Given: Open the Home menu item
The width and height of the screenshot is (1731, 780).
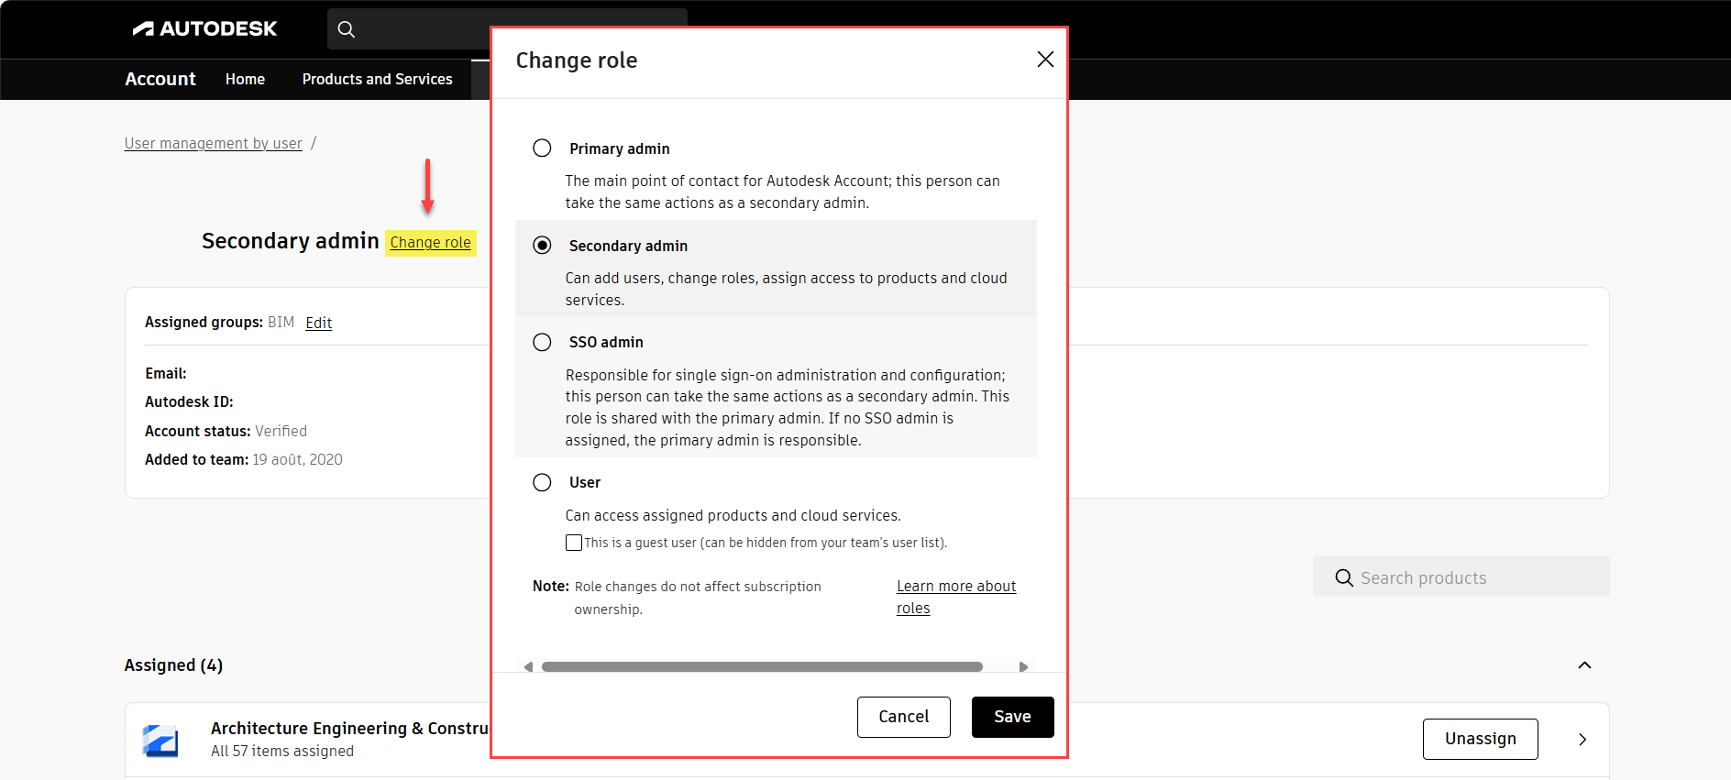Looking at the screenshot, I should tap(245, 80).
